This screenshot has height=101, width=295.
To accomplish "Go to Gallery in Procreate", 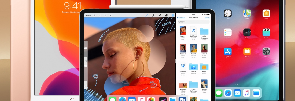I will pyautogui.click(x=88, y=15).
